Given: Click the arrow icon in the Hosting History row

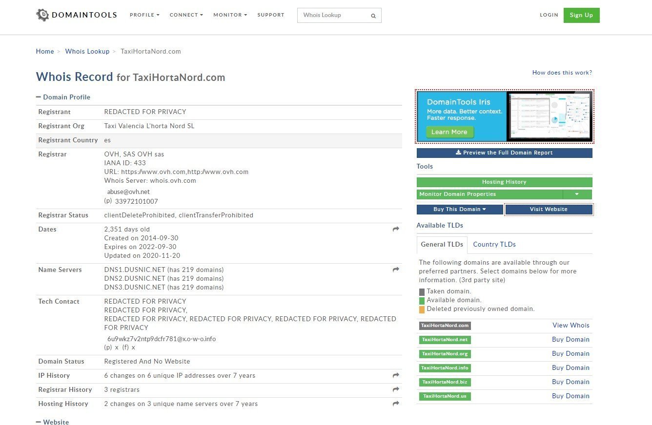Looking at the screenshot, I should [x=396, y=404].
